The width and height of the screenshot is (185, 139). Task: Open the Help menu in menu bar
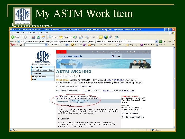click(46, 33)
